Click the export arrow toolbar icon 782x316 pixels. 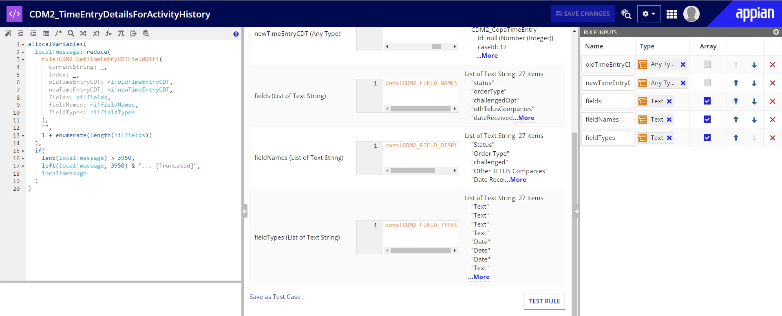click(133, 33)
